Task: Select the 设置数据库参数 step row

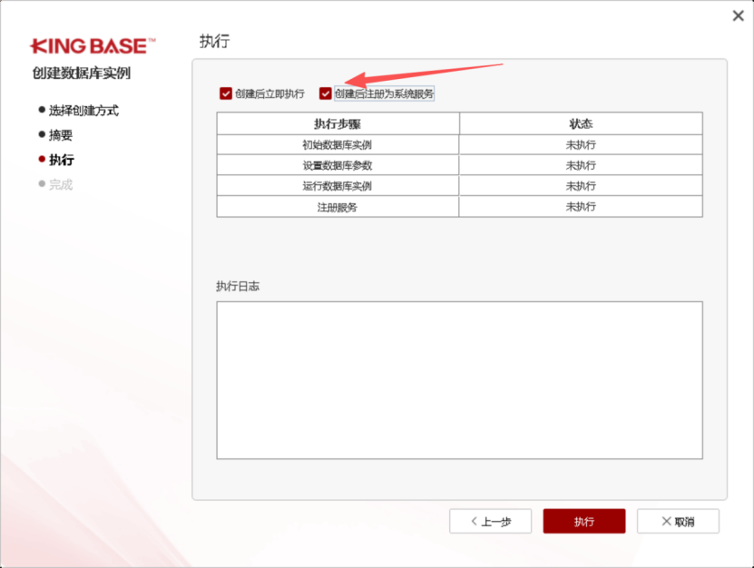Action: click(x=338, y=166)
